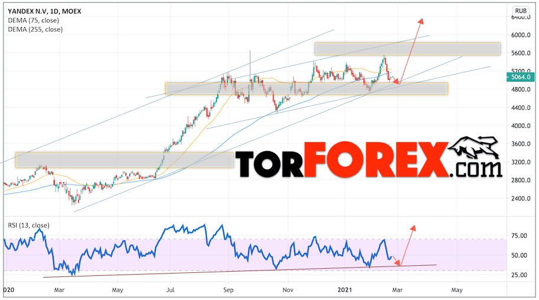Click the current price label 5064.0
The height and width of the screenshot is (300, 539).
tap(521, 77)
